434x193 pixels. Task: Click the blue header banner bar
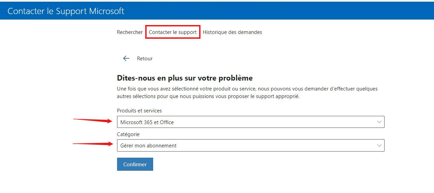click(217, 10)
